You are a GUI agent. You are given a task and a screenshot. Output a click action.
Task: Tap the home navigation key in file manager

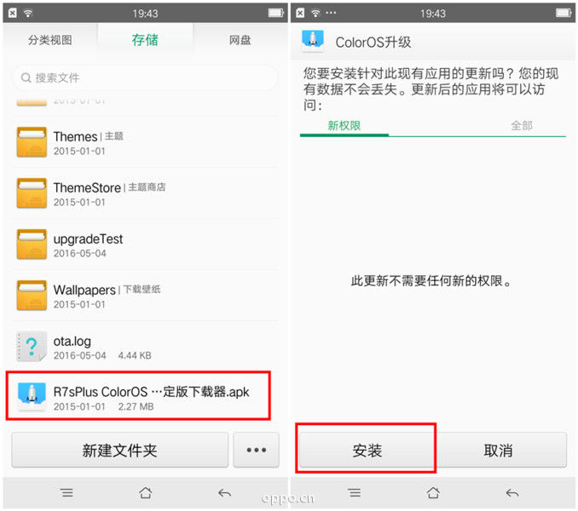click(146, 492)
